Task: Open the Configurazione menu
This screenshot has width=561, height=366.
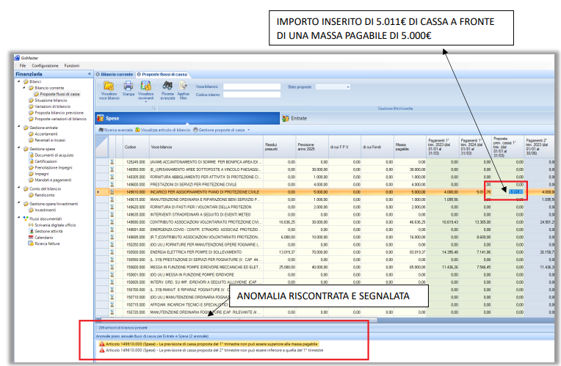Action: (45, 66)
